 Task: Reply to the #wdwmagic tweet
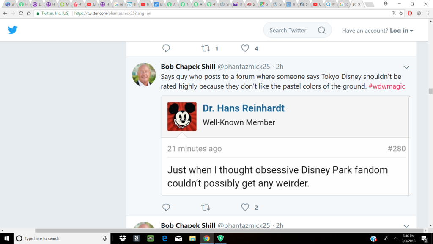pyautogui.click(x=166, y=207)
